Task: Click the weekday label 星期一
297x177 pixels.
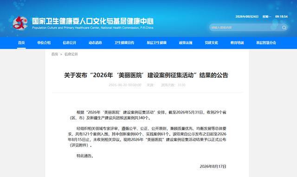Action: point(267,17)
